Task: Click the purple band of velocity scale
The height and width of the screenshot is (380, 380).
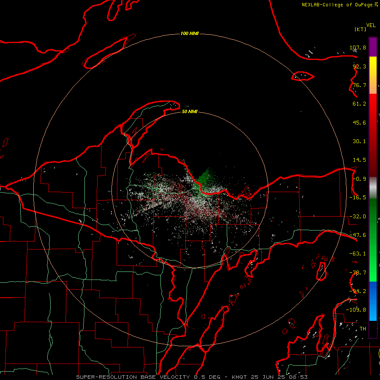Action: (x=373, y=47)
